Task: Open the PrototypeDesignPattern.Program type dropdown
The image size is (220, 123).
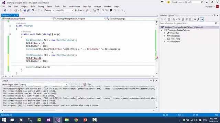Action: (x=79, y=19)
